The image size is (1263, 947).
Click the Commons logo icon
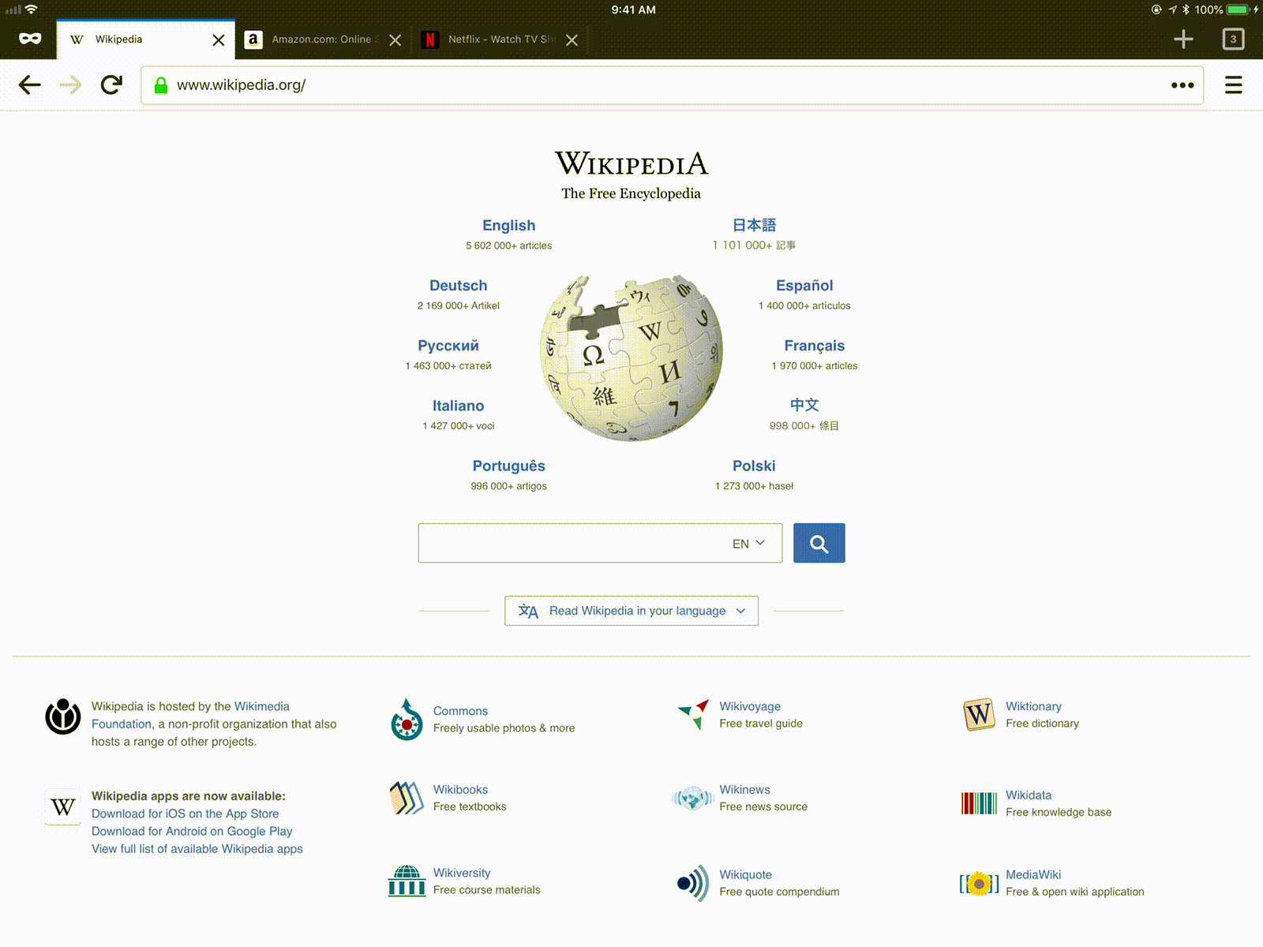point(407,719)
